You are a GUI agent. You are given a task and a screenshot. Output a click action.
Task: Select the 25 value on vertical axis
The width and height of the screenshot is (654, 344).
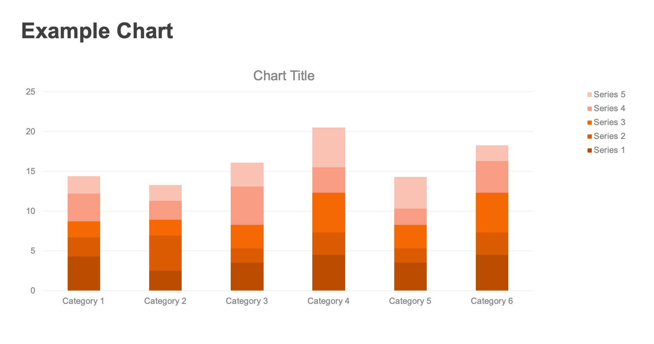tap(31, 92)
